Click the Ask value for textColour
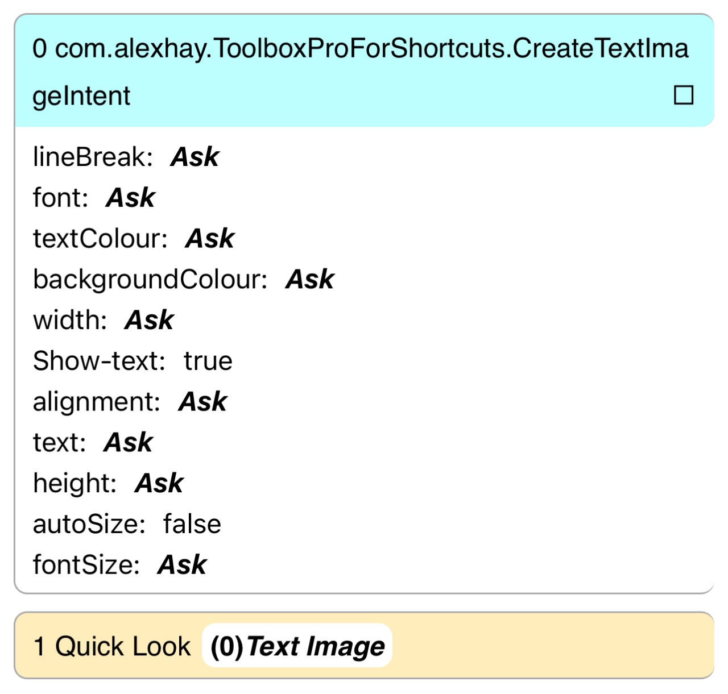The image size is (728, 694). 210,239
